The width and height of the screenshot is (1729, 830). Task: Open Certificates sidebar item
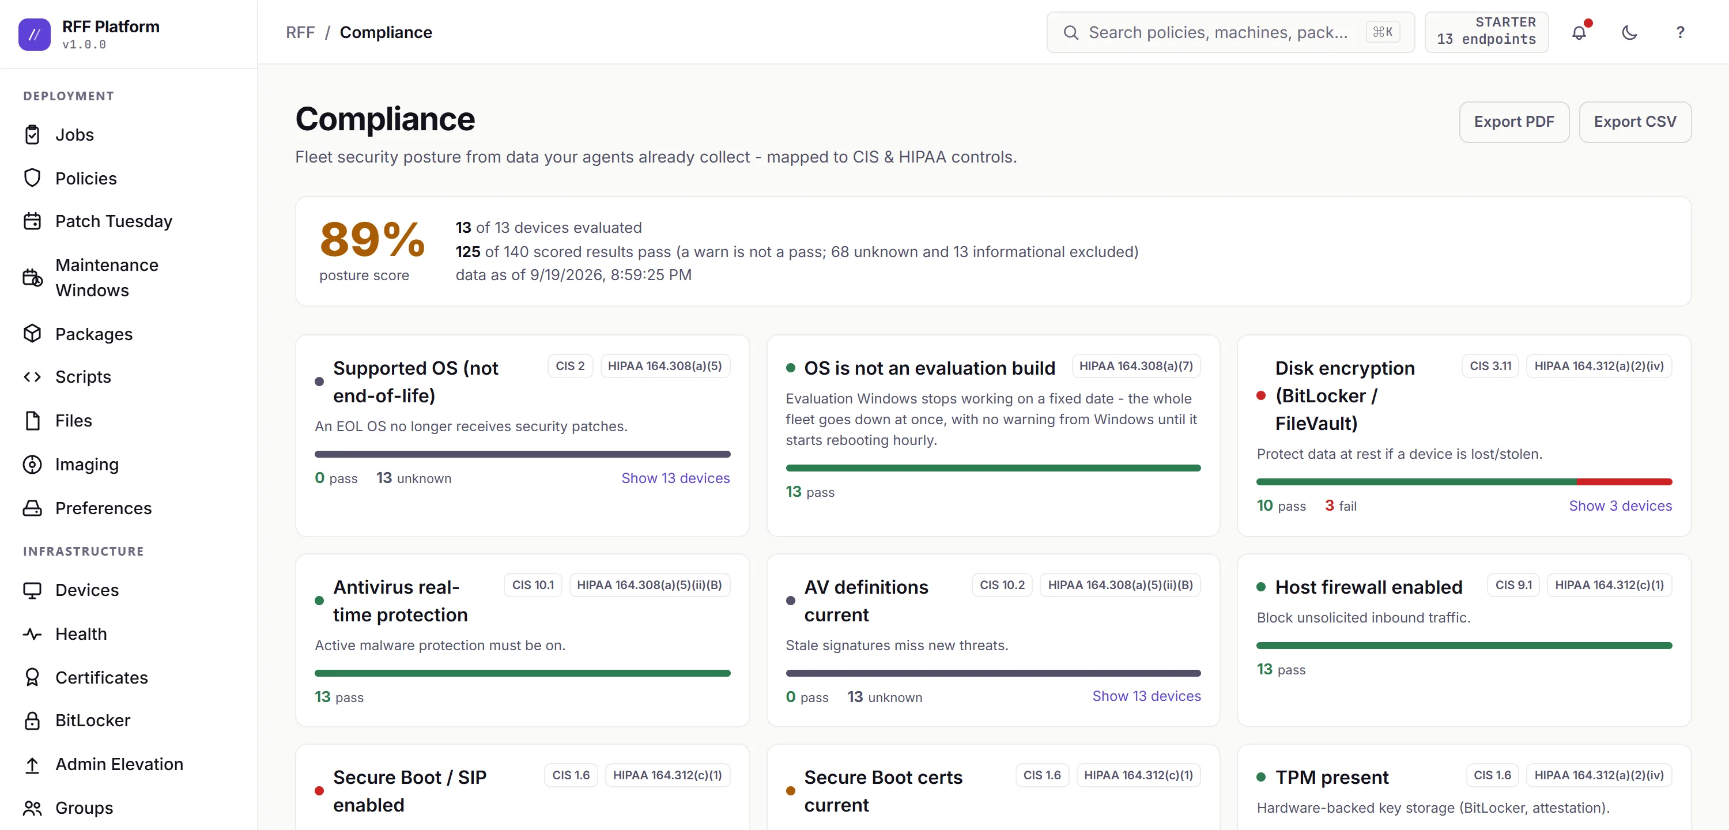pos(128,677)
